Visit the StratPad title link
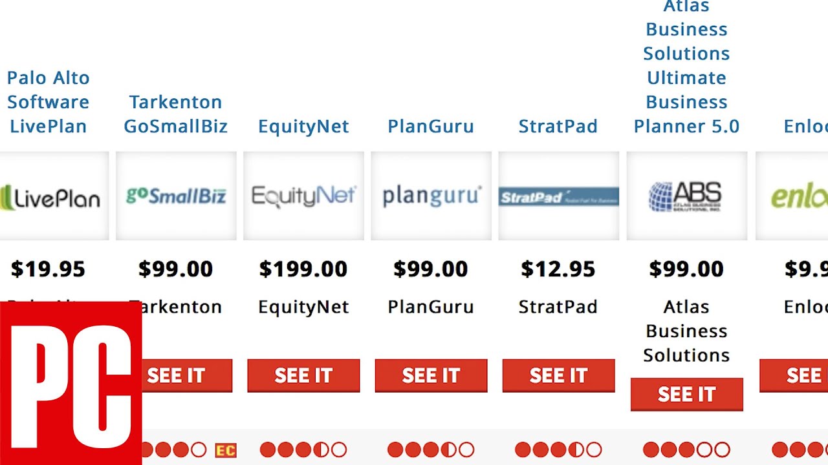The width and height of the screenshot is (828, 465). pyautogui.click(x=558, y=126)
